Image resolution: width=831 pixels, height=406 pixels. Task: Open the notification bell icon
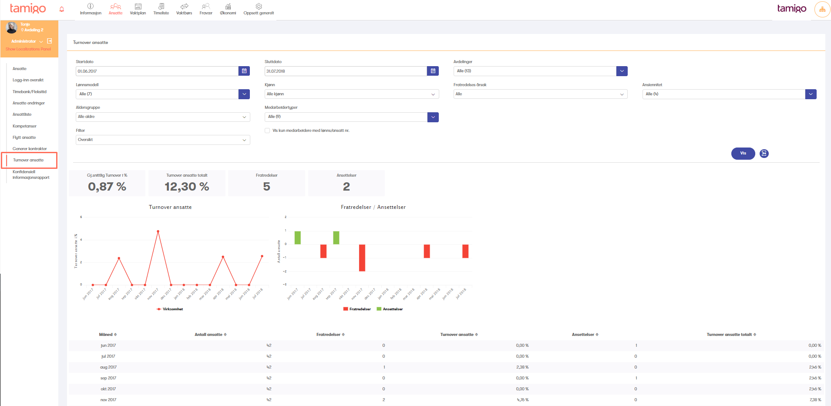tap(62, 9)
